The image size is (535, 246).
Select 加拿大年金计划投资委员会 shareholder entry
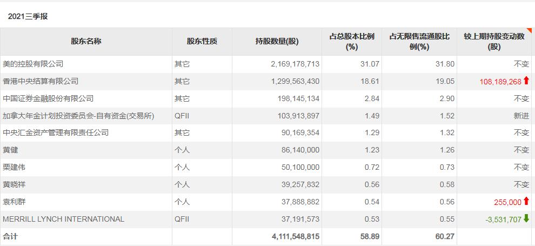78,116
